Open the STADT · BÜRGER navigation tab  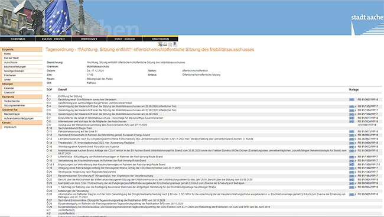(125, 39)
